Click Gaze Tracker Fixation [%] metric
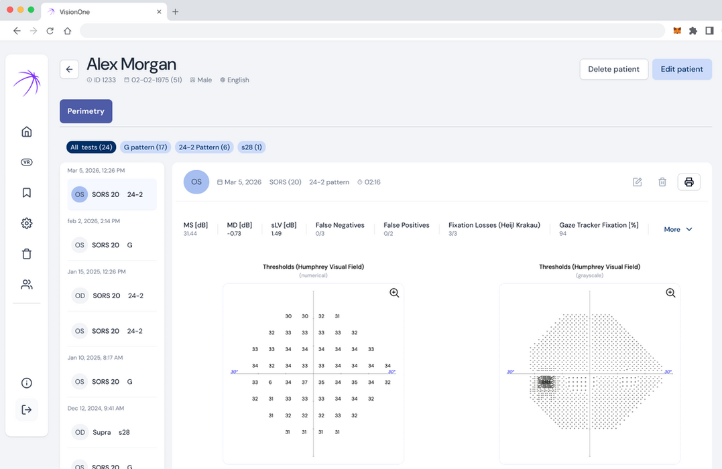Viewport: 722px width, 469px height. point(599,228)
